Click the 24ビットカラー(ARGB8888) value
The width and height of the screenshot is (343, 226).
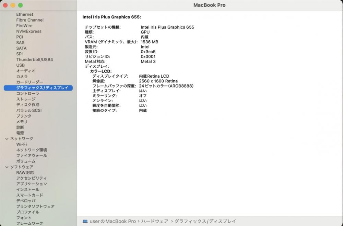(x=166, y=86)
